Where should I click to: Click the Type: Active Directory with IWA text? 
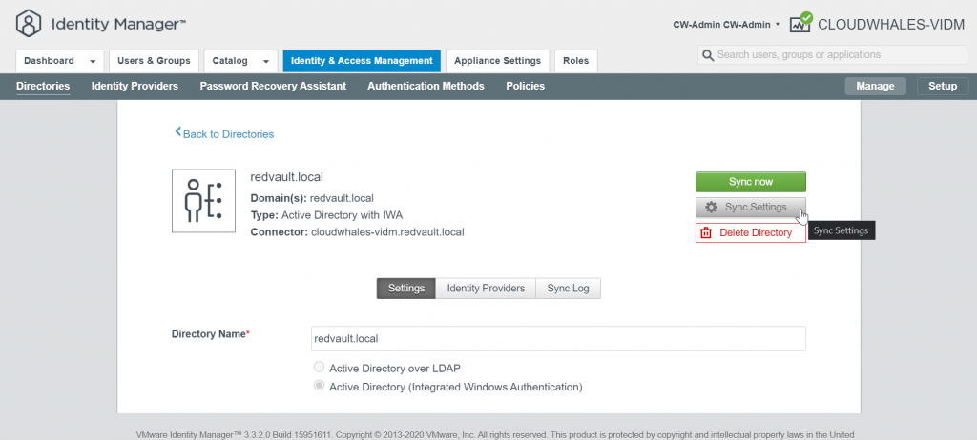(x=326, y=215)
